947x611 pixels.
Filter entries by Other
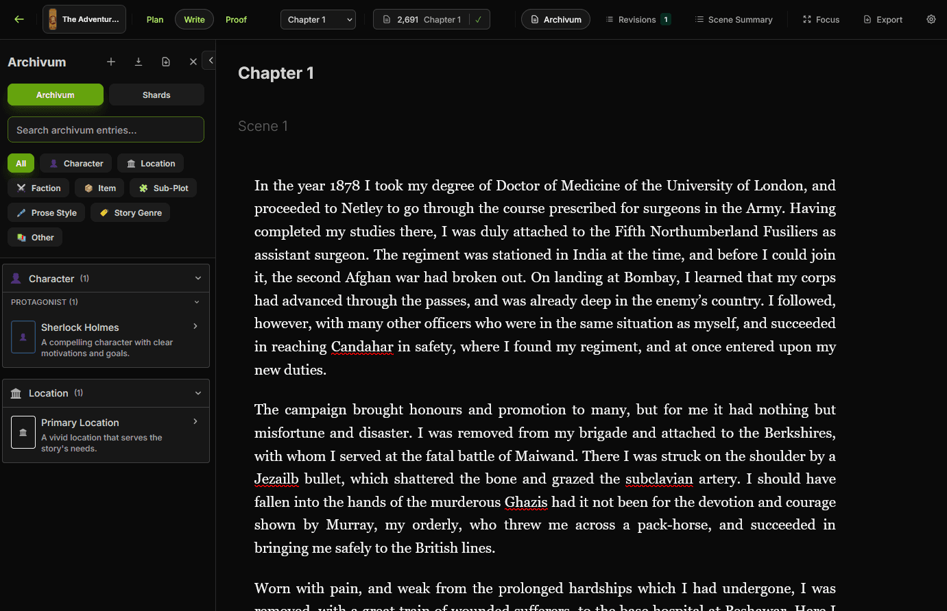point(35,237)
